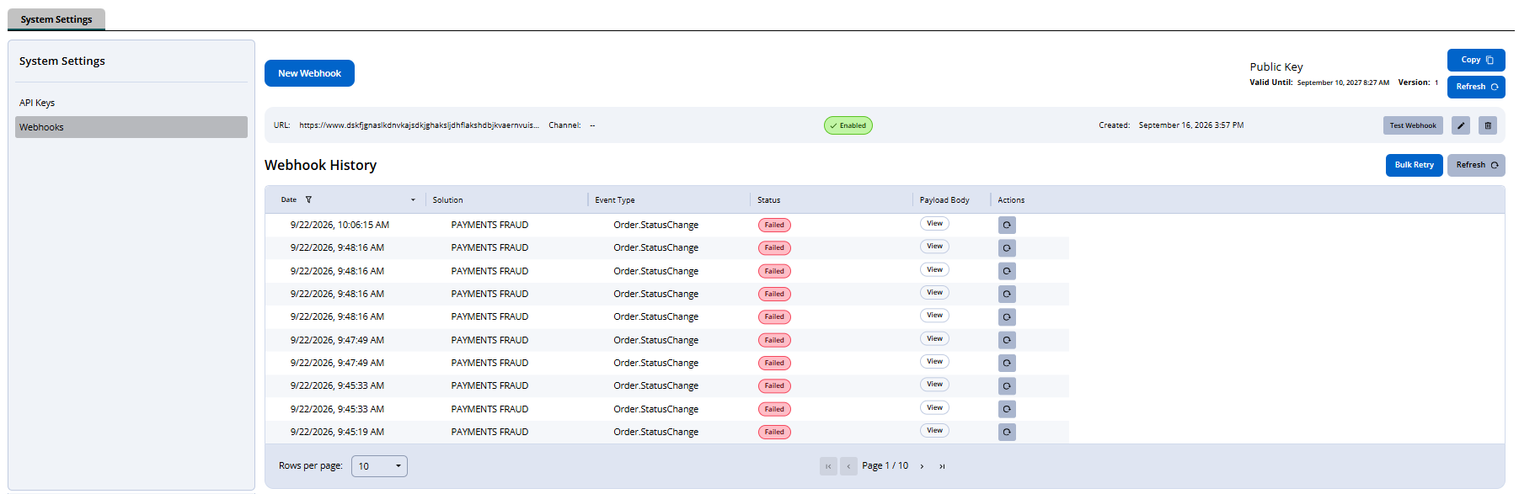Click 'Page 1 / 10' pagination label

tap(885, 466)
